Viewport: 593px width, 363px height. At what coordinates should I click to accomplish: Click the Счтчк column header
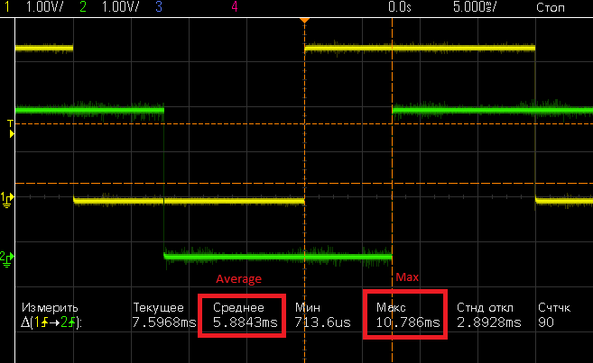tap(554, 307)
